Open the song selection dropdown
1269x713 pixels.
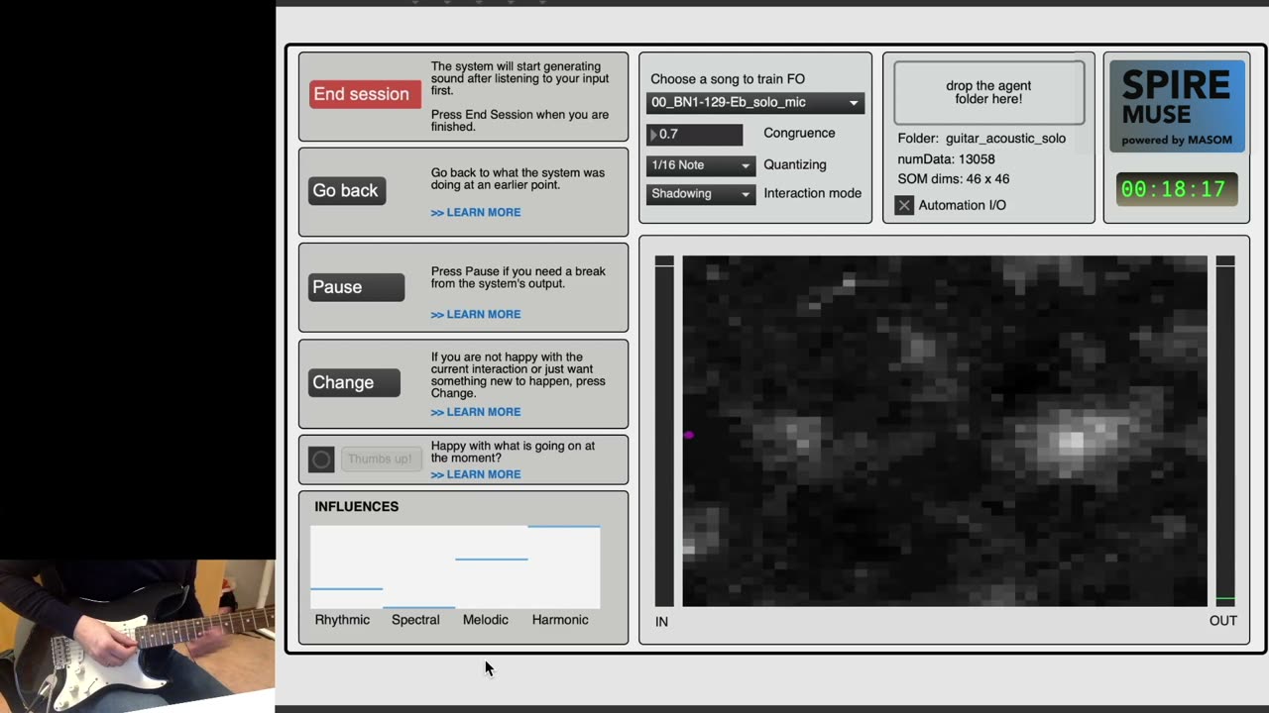(755, 103)
